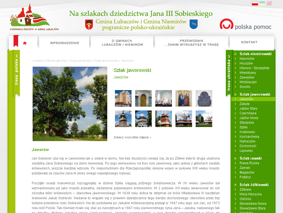Click the Zobacz wszystkie zdjęcia link

(132, 137)
